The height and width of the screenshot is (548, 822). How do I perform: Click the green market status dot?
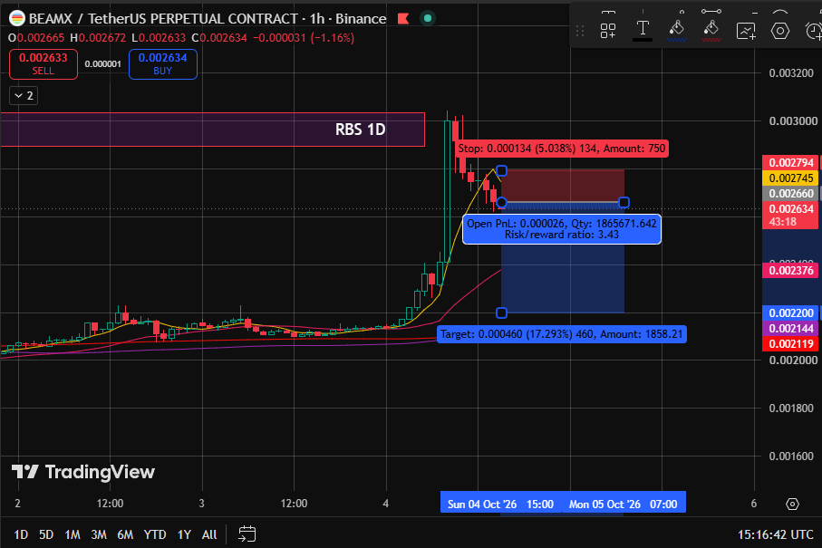tap(428, 18)
